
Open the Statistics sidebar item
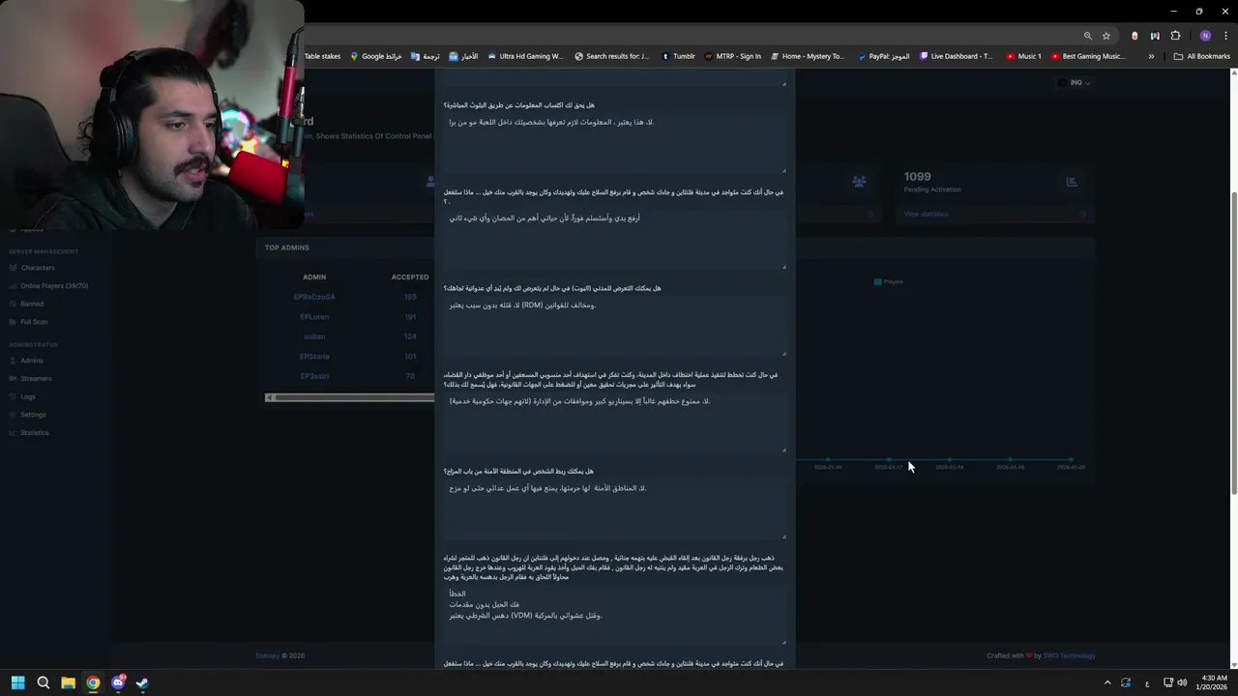pos(35,433)
